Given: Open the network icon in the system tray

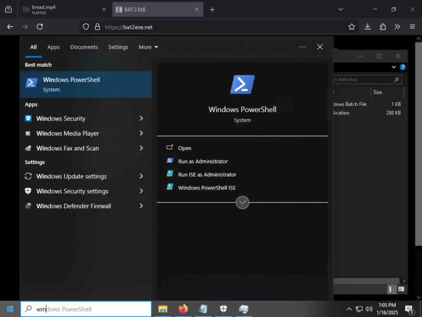Looking at the screenshot, I should click(x=359, y=309).
